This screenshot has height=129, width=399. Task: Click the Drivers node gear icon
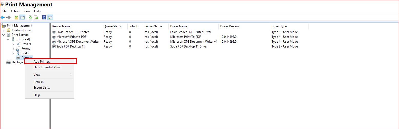[18, 44]
